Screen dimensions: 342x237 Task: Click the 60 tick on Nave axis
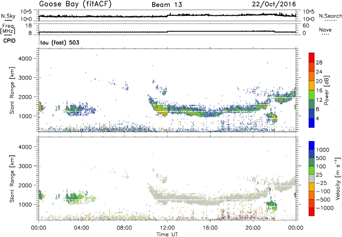click(x=306, y=26)
